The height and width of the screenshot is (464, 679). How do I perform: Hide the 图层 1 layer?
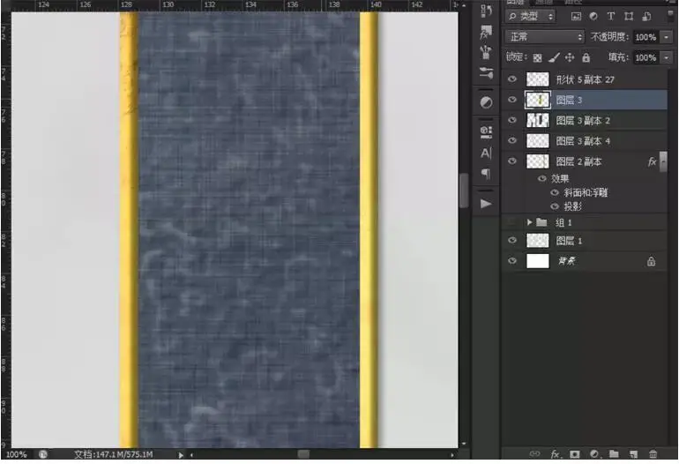(512, 241)
